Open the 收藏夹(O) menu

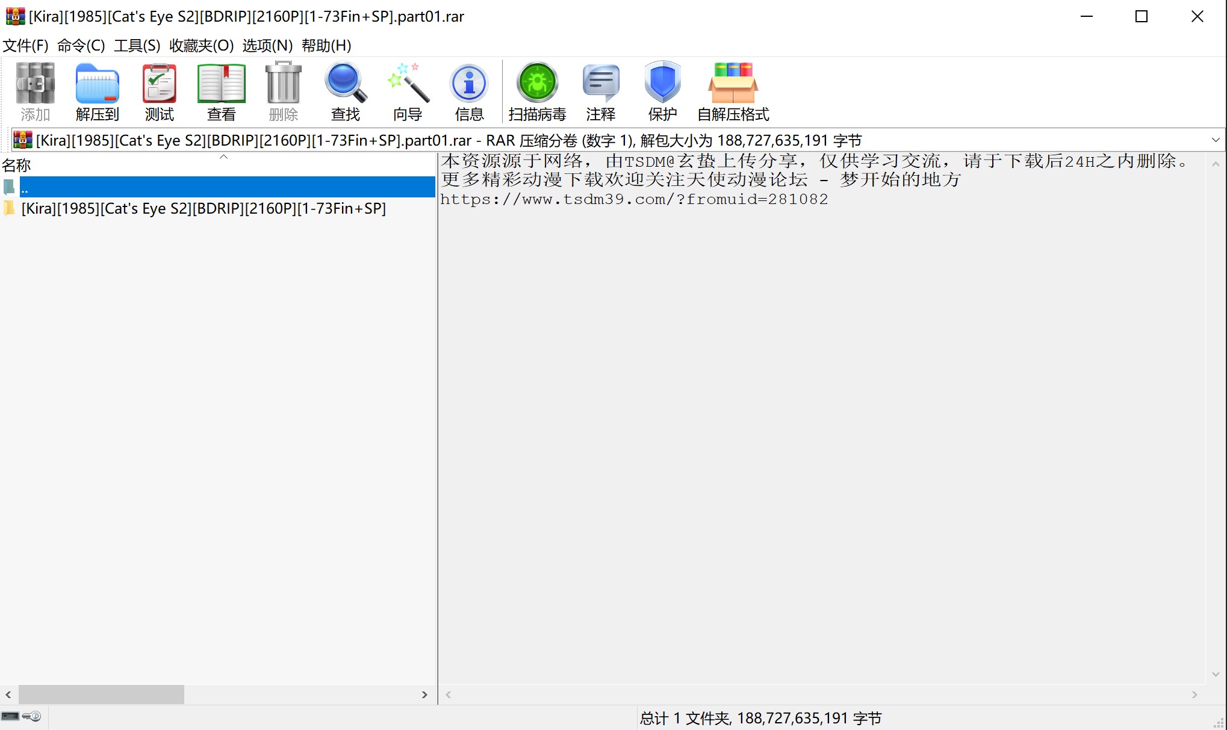pos(201,46)
